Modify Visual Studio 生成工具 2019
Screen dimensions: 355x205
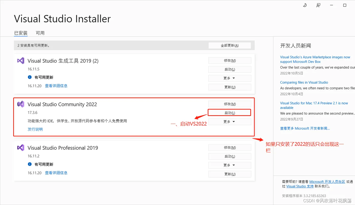[x=230, y=61]
